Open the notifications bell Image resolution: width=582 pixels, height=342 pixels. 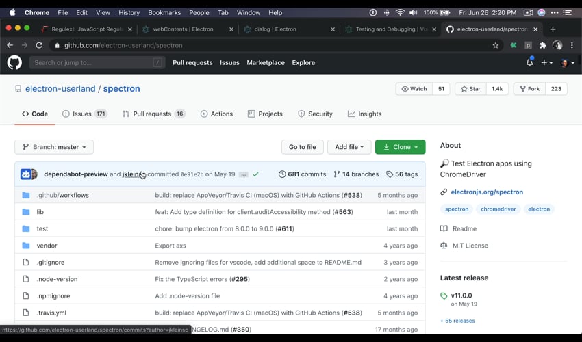(x=530, y=62)
